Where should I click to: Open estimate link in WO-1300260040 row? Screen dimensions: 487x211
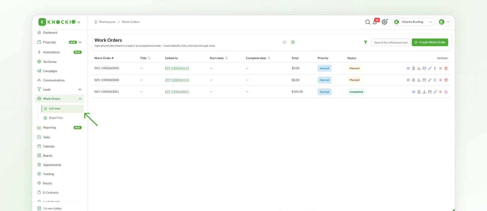pyautogui.click(x=177, y=80)
